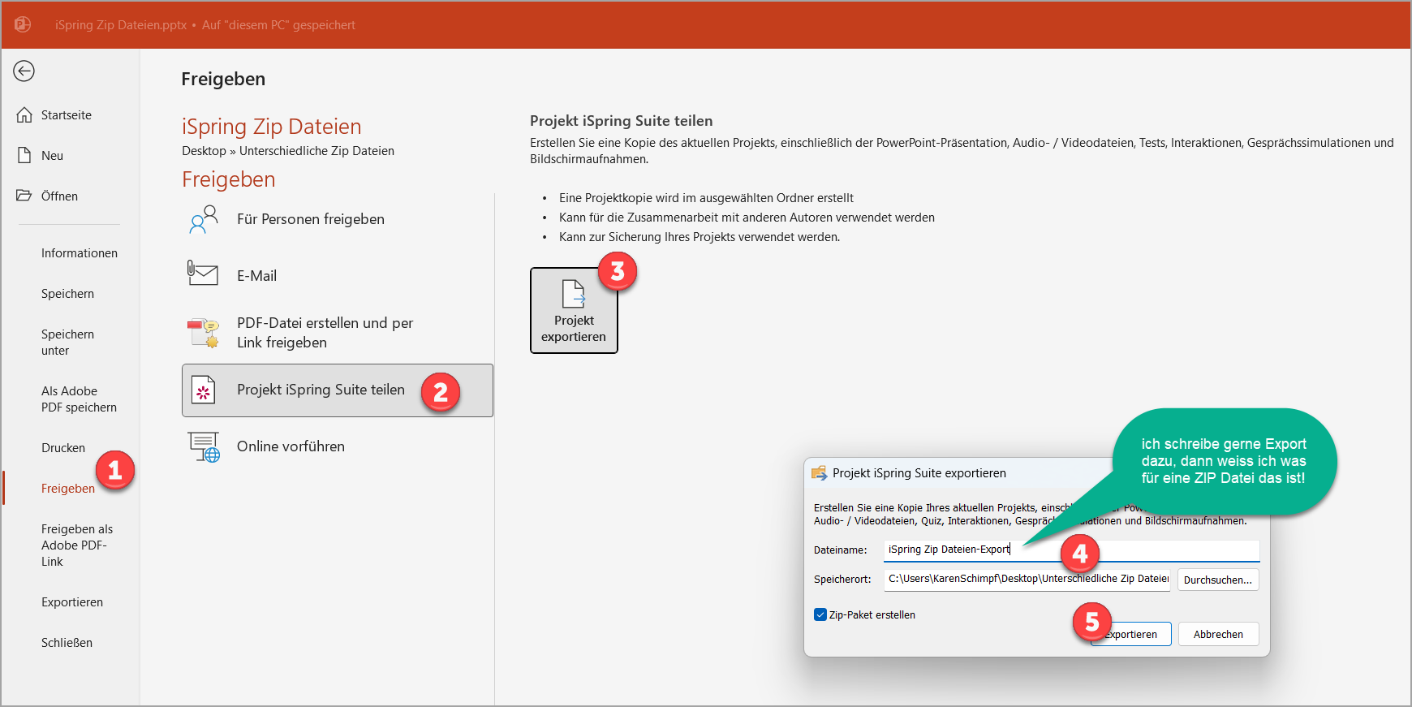Click the E-Mail envelope icon
The width and height of the screenshot is (1412, 707).
[203, 274]
